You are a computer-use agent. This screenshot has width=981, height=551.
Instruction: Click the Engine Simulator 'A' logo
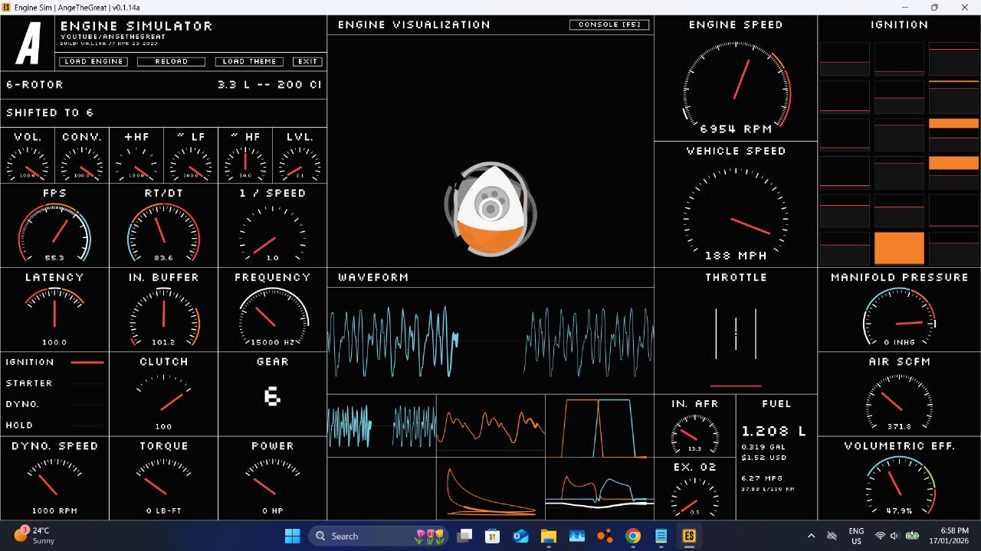coord(28,44)
